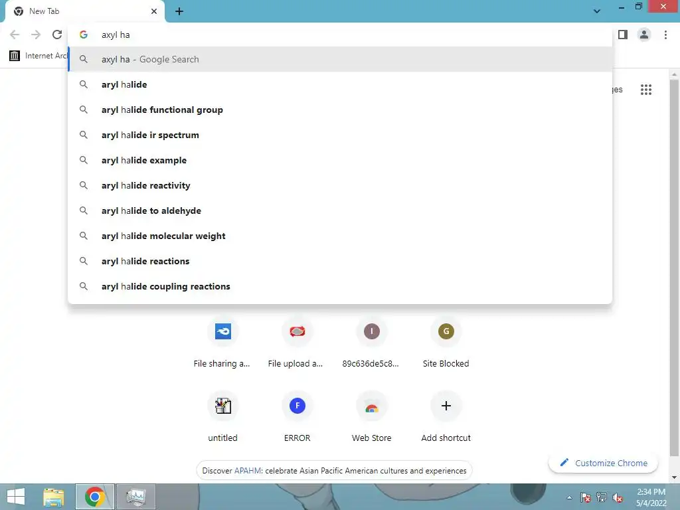This screenshot has width=680, height=510.
Task: Show hidden system tray icons
Action: click(569, 497)
